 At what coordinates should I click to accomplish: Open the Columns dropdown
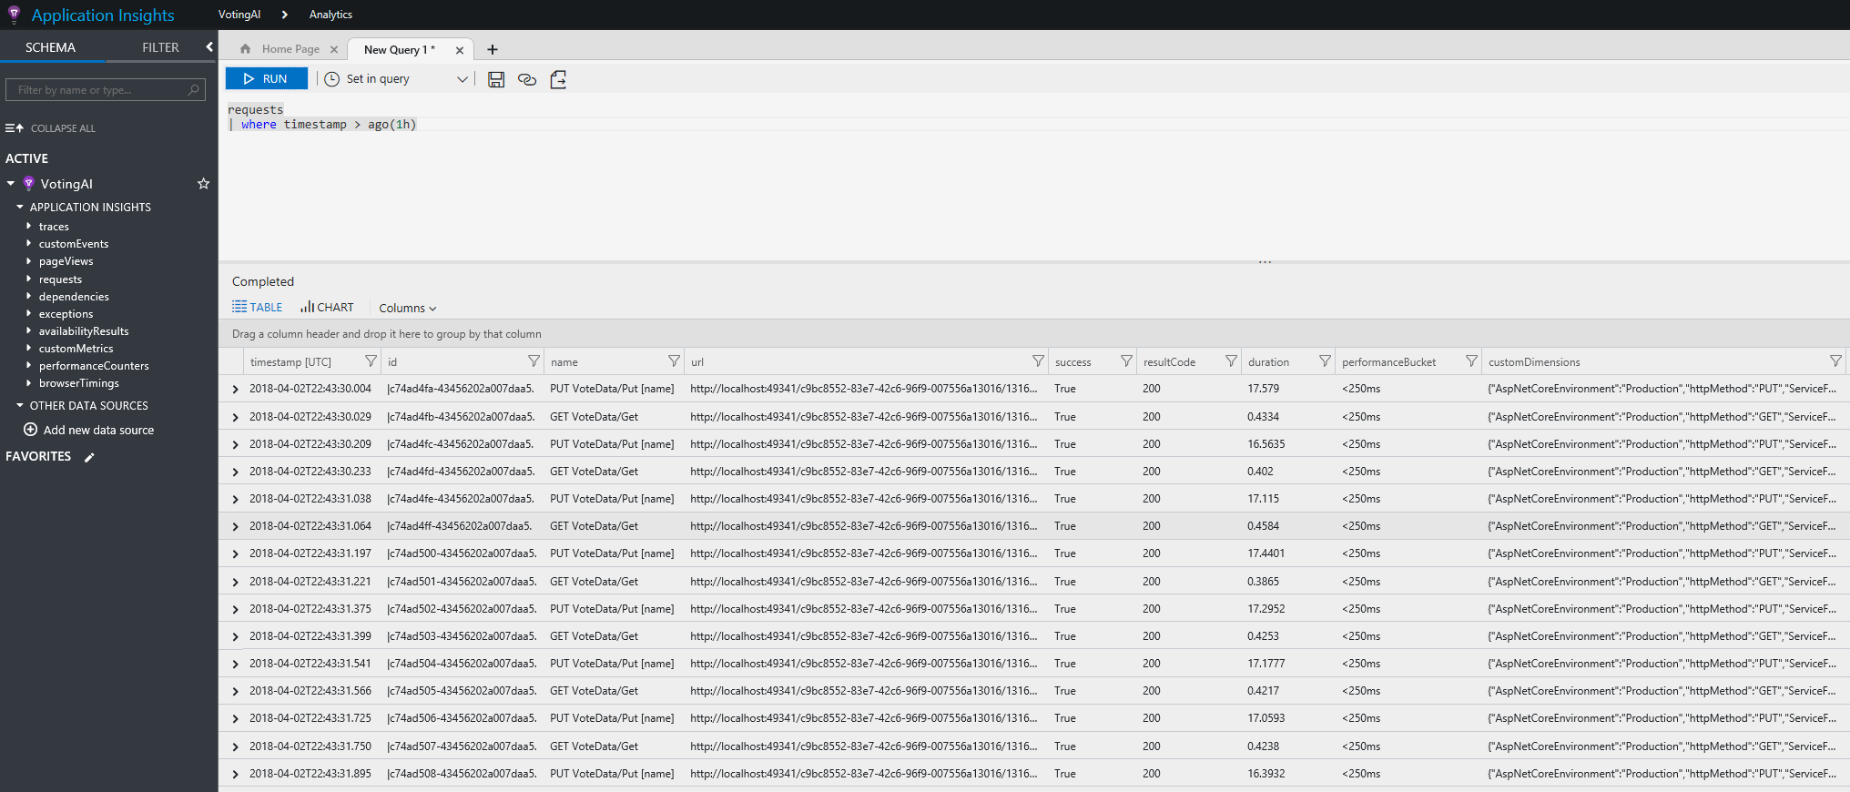coord(408,309)
